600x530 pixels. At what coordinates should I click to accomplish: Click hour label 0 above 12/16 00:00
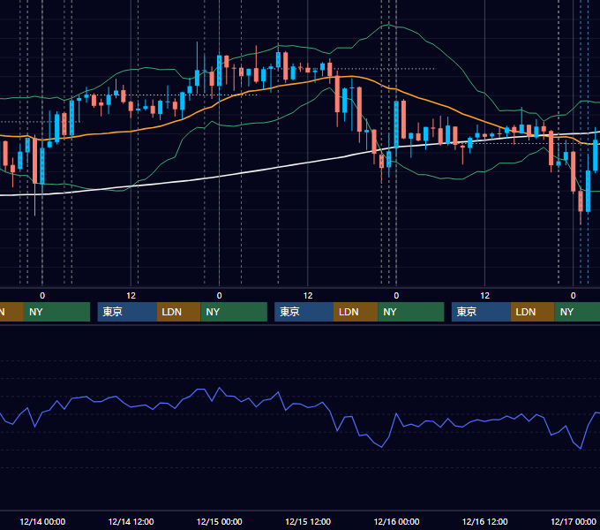click(x=396, y=296)
